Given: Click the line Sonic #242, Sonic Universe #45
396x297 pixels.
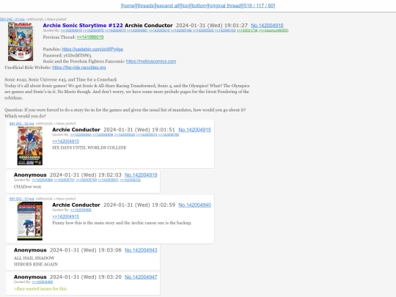Looking at the screenshot, I should [61, 79].
